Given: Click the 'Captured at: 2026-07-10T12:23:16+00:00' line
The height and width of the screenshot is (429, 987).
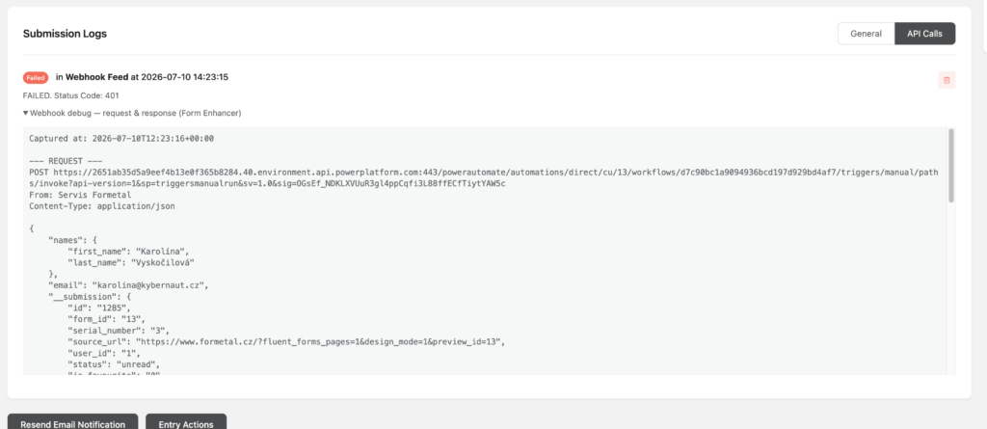Looking at the screenshot, I should point(121,138).
